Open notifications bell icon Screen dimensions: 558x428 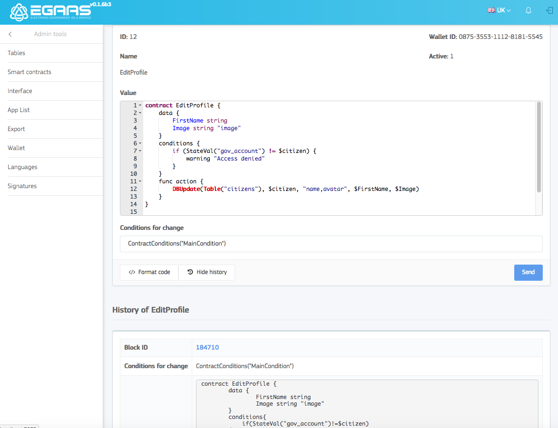tap(529, 10)
